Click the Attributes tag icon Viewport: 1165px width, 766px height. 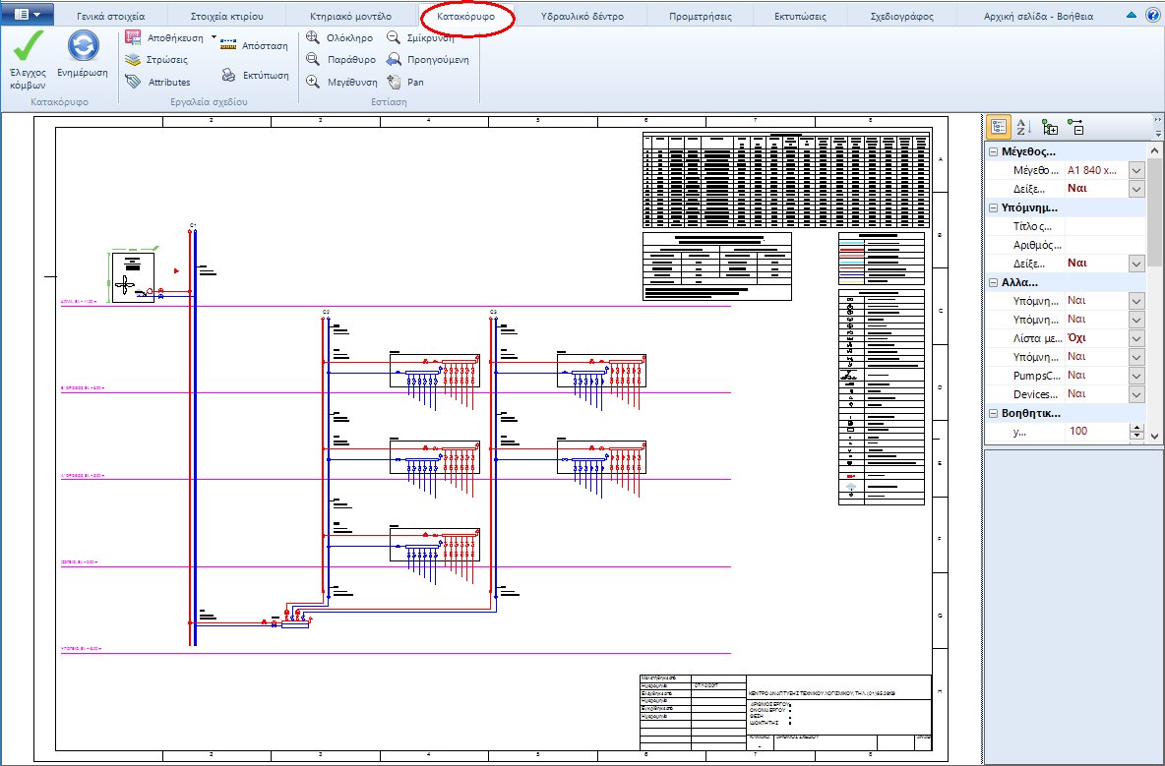(133, 82)
